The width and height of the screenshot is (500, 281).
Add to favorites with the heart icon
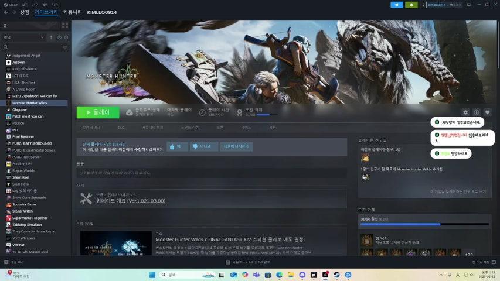coord(487,112)
